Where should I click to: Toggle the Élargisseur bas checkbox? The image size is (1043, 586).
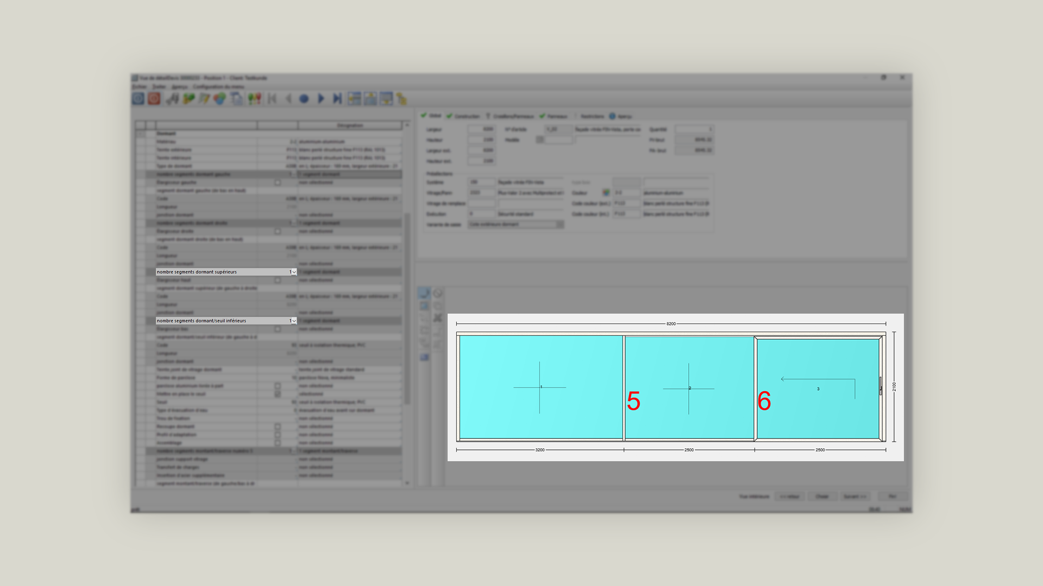tap(278, 329)
